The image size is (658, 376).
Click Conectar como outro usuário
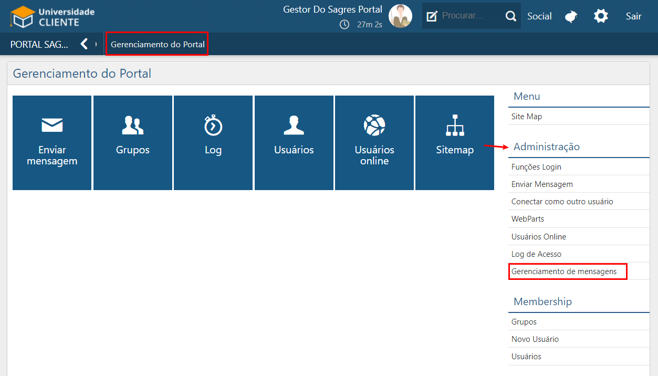pos(562,202)
